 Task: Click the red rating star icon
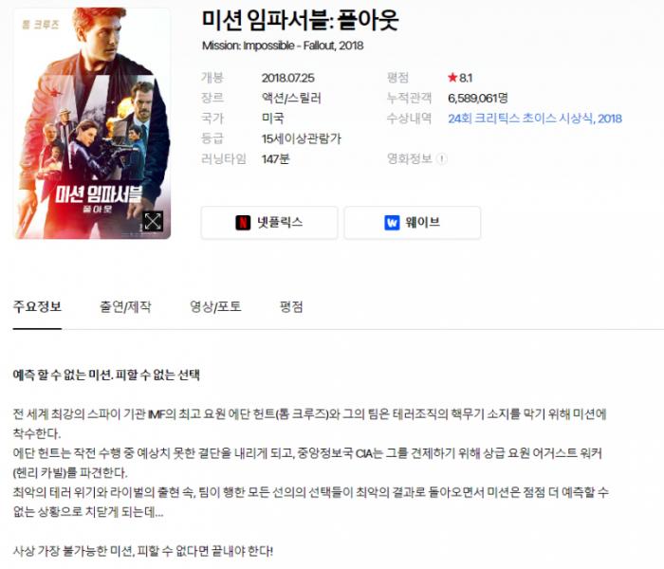(x=452, y=78)
